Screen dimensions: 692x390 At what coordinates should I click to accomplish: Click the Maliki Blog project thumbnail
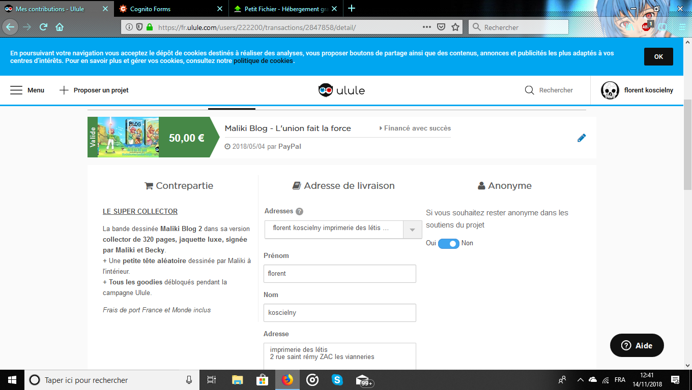tap(128, 137)
